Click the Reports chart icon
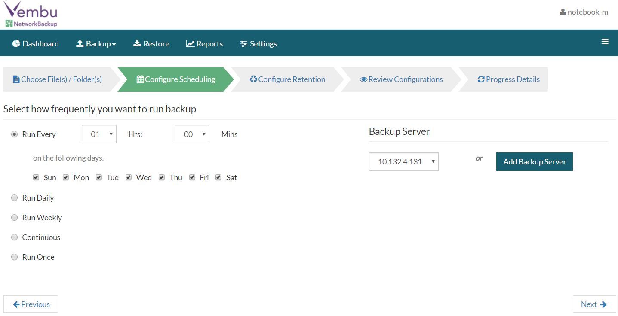 (x=190, y=43)
